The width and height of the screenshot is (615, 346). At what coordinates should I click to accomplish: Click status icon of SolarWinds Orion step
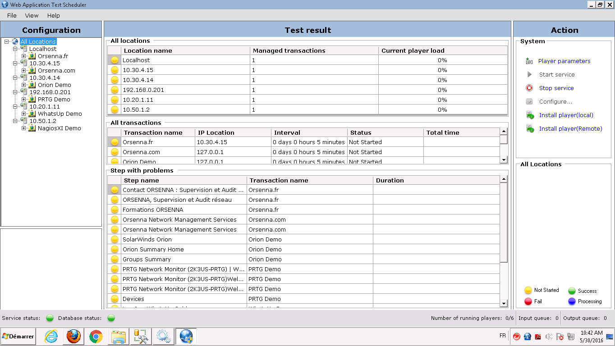coord(115,239)
